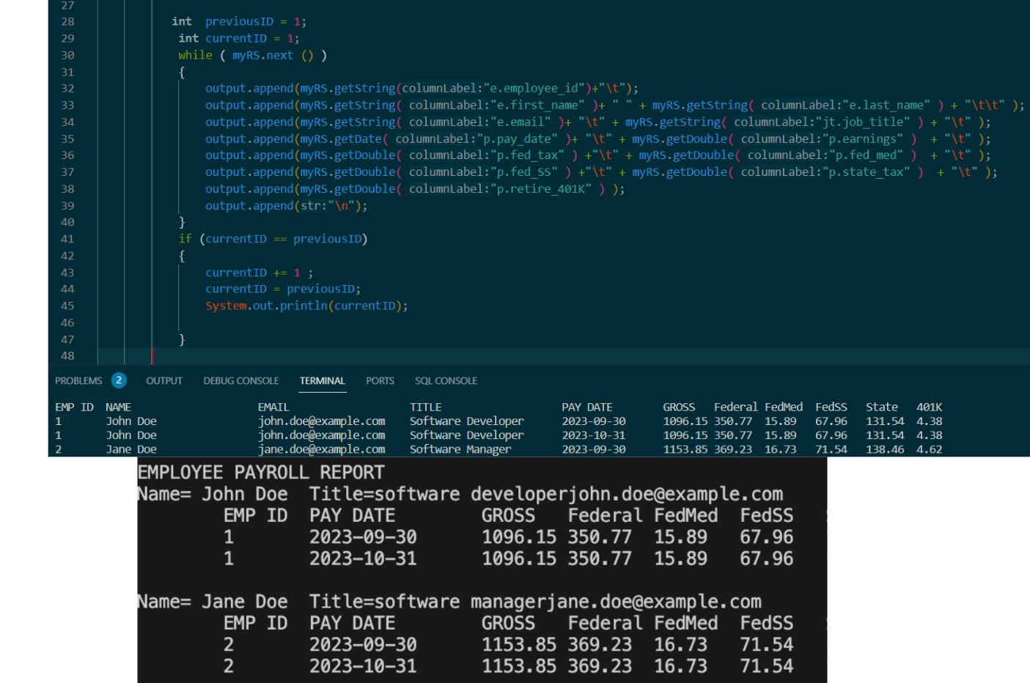This screenshot has height=683, width=1030.
Task: Click EMPLOYEE PAYROLL REPORT text in output
Action: (259, 472)
